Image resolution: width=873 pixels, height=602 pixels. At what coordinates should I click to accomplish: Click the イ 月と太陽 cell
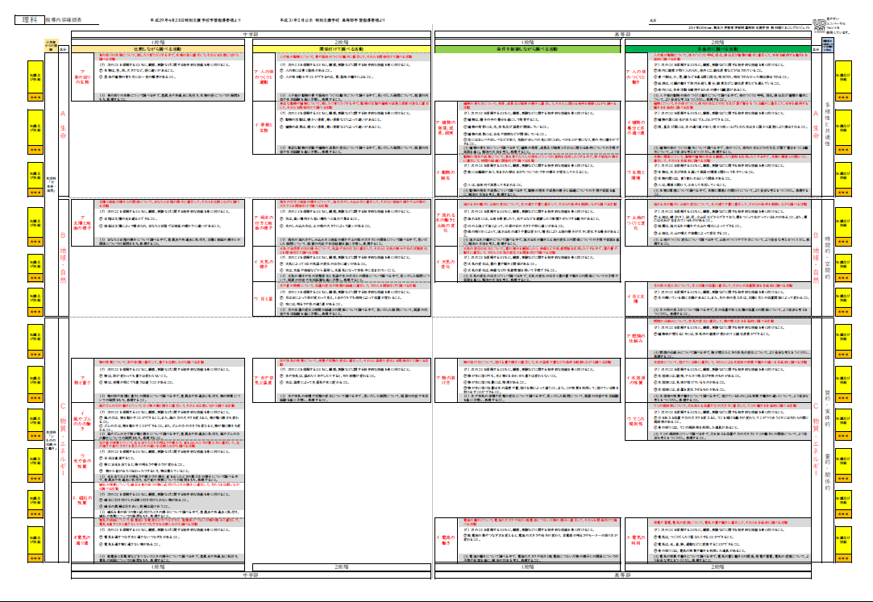click(x=636, y=299)
